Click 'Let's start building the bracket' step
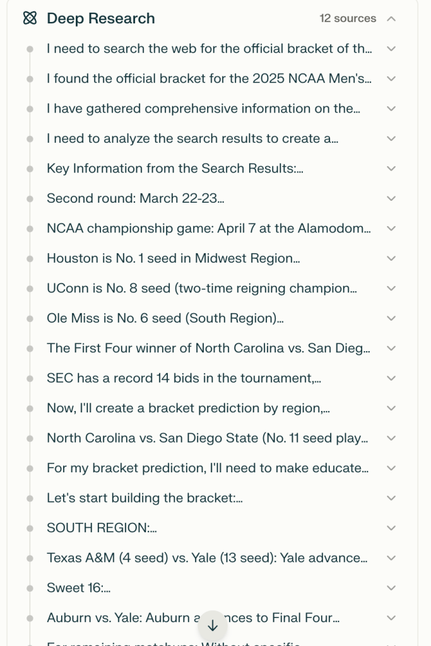 click(145, 498)
